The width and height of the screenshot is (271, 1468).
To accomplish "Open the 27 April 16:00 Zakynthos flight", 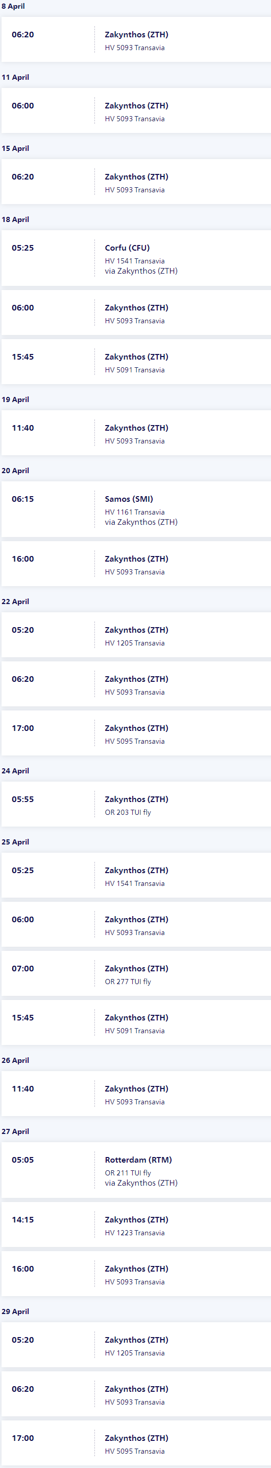I will 136,1274.
